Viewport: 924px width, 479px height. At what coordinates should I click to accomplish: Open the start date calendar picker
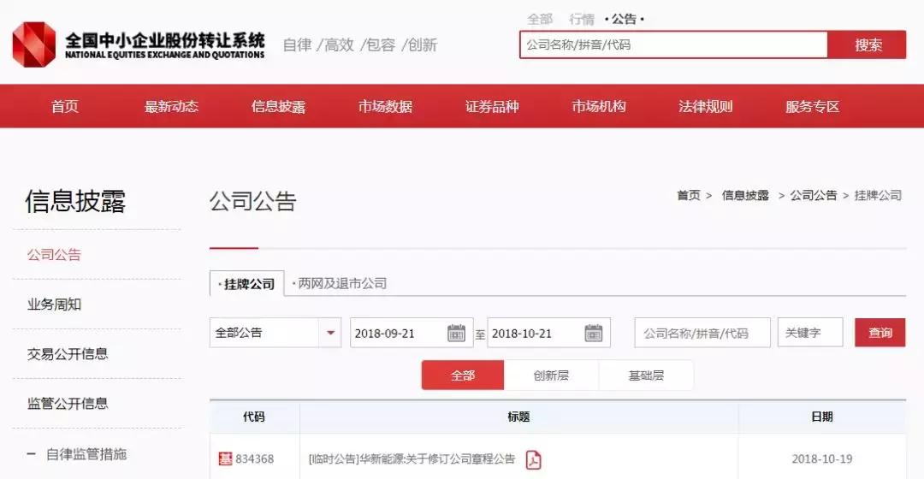pos(456,333)
